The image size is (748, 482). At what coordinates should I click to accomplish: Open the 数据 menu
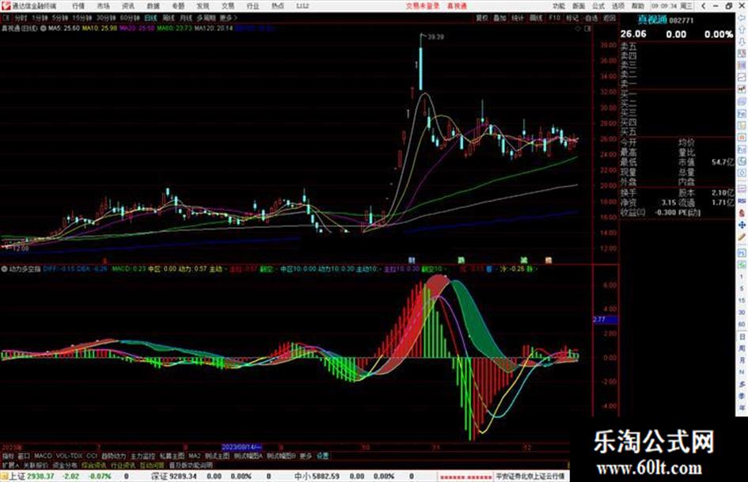click(x=153, y=6)
